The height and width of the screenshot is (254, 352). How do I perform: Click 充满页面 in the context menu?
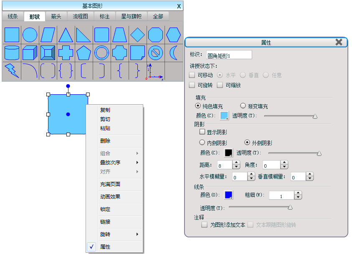click(110, 184)
